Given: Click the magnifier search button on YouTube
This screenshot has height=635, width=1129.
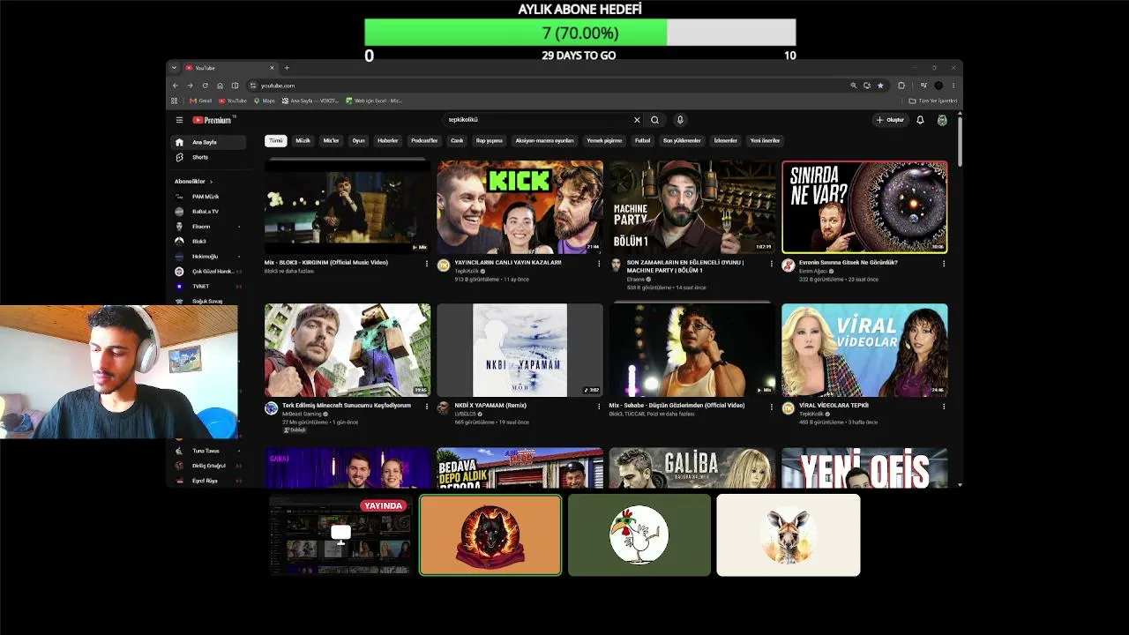Looking at the screenshot, I should coord(654,120).
